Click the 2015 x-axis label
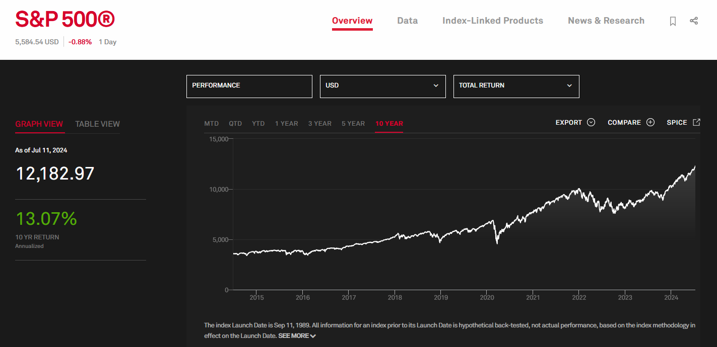 pyautogui.click(x=256, y=297)
